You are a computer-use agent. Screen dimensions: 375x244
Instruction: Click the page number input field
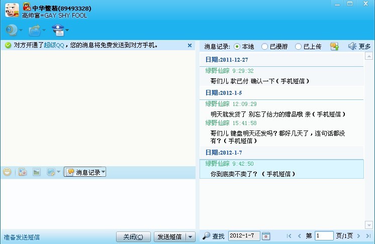pyautogui.click(x=324, y=236)
